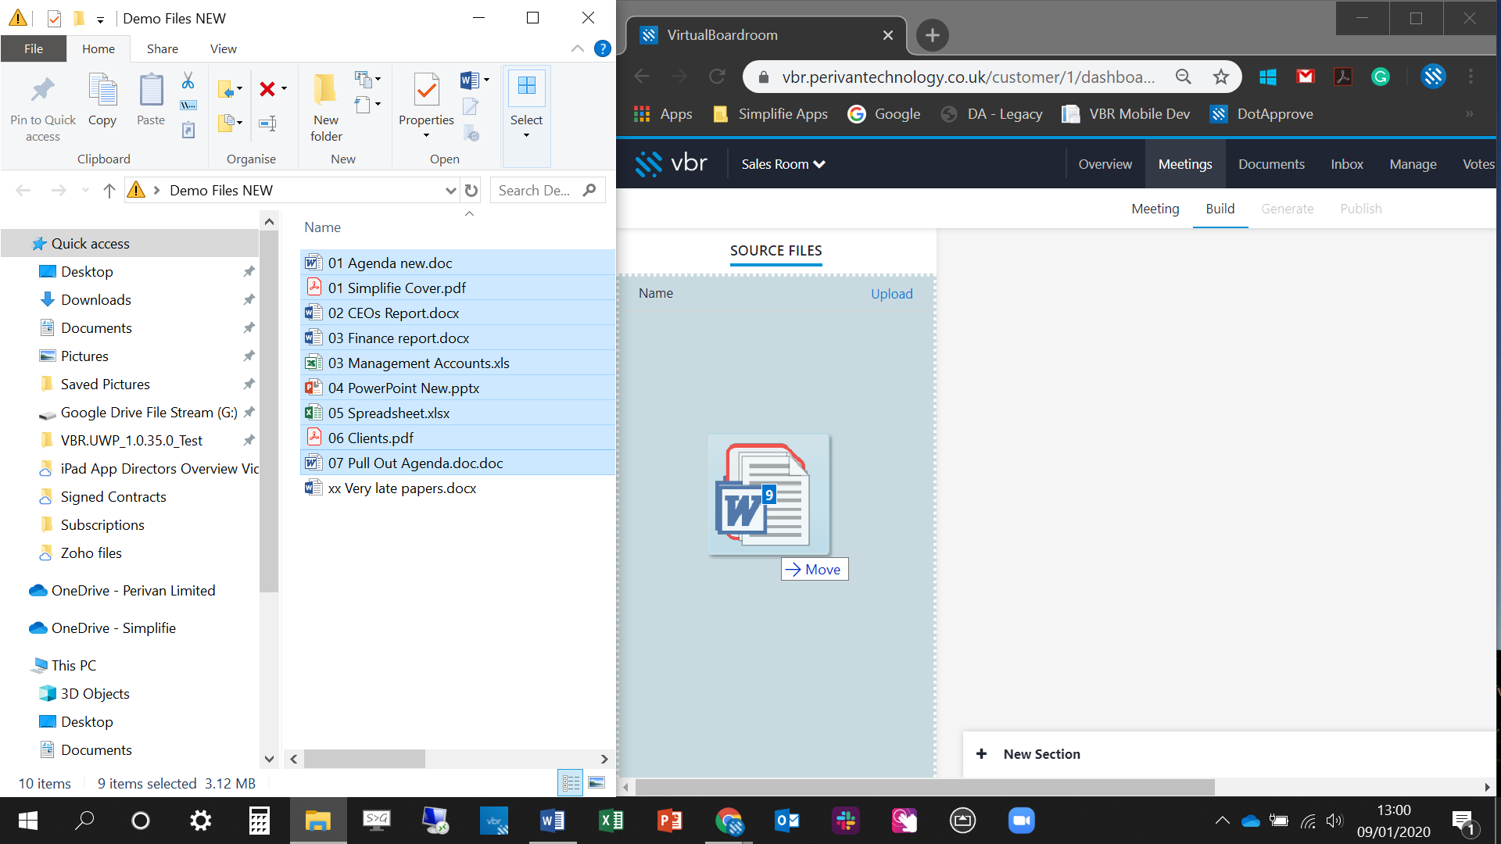Open Windows Start menu
This screenshot has height=844, width=1501.
(28, 821)
